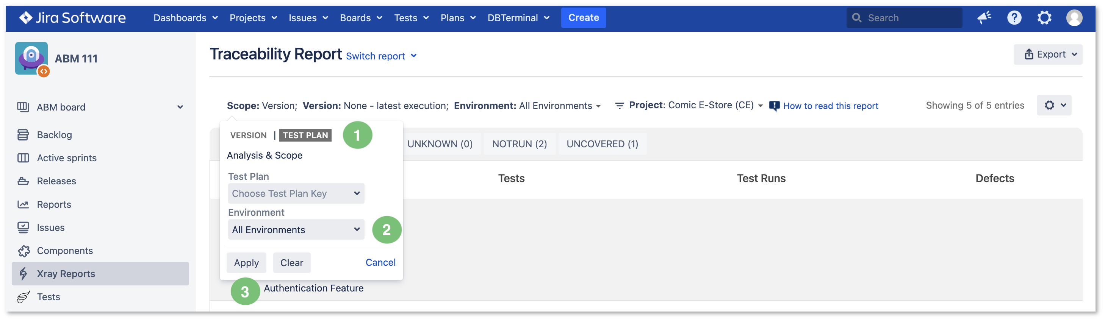This screenshot has height=321, width=1105.
Task: Click the Jira Software logo
Action: (x=72, y=17)
